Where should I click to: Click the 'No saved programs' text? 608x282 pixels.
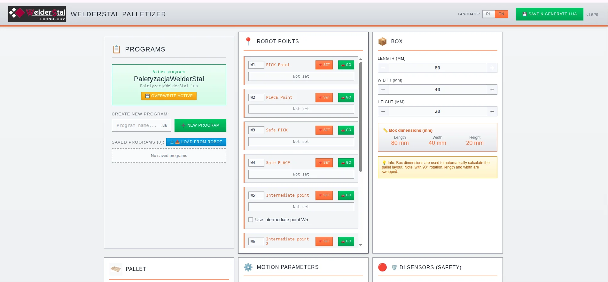click(169, 156)
